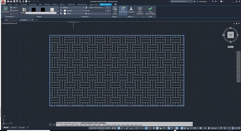Click the Undo arrow in title bar

(29, 1)
